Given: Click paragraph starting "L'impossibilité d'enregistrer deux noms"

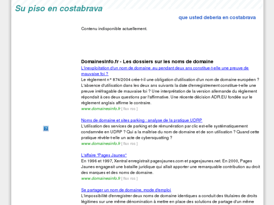Looking at the screenshot, I should point(169,199).
